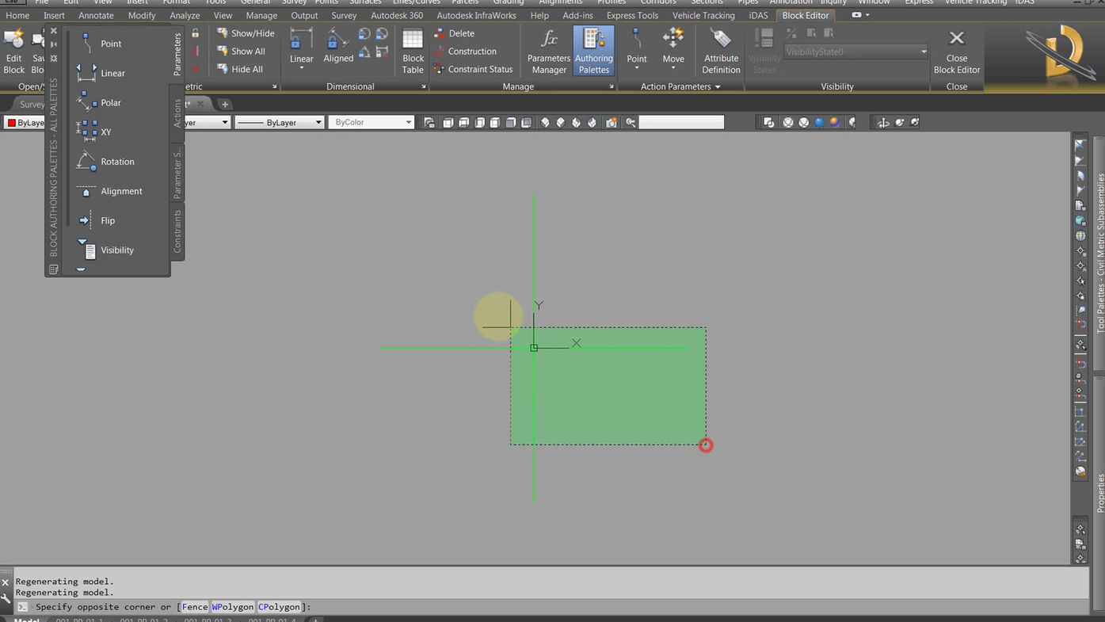1105x622 pixels.
Task: Choose the Fence option in command line
Action: click(x=194, y=607)
